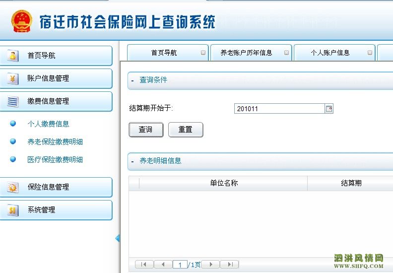The image size is (393, 273).
Task: Click the 单位名称 column header
Action: (x=224, y=183)
